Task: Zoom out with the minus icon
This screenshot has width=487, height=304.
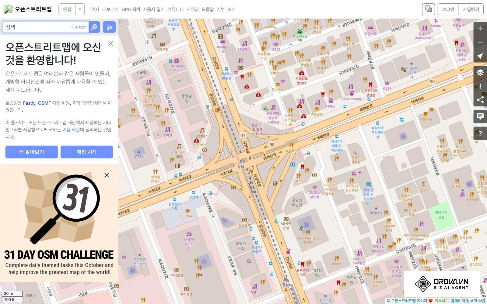Action: 480,42
